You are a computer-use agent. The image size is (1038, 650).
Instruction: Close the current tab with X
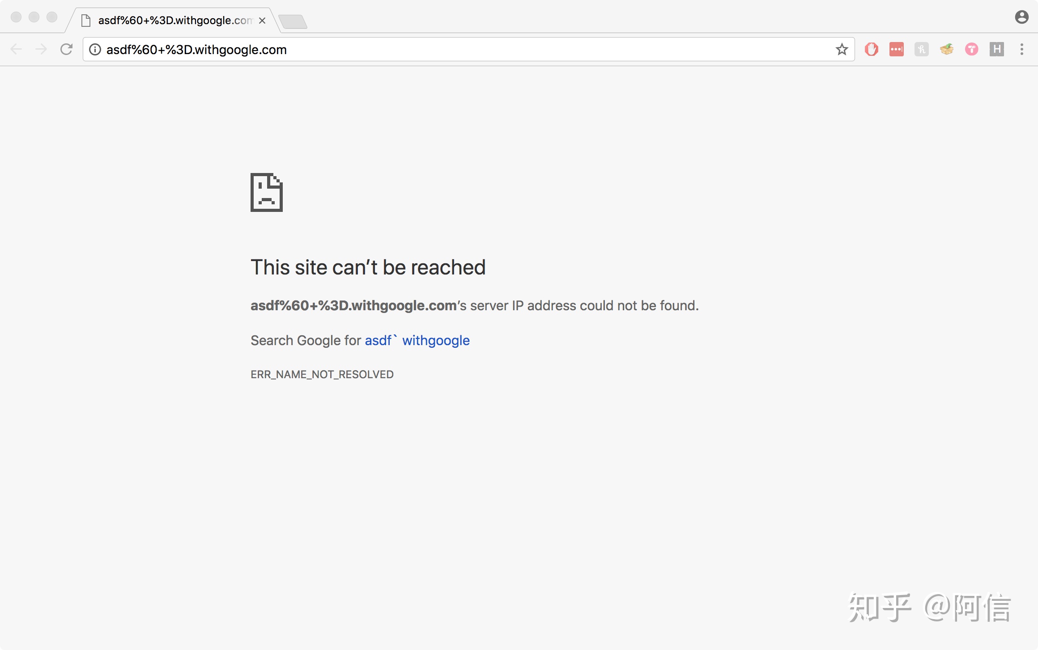[x=262, y=21]
